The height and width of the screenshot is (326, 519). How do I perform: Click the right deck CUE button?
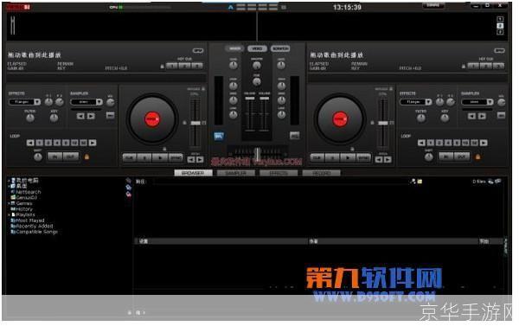(317, 158)
